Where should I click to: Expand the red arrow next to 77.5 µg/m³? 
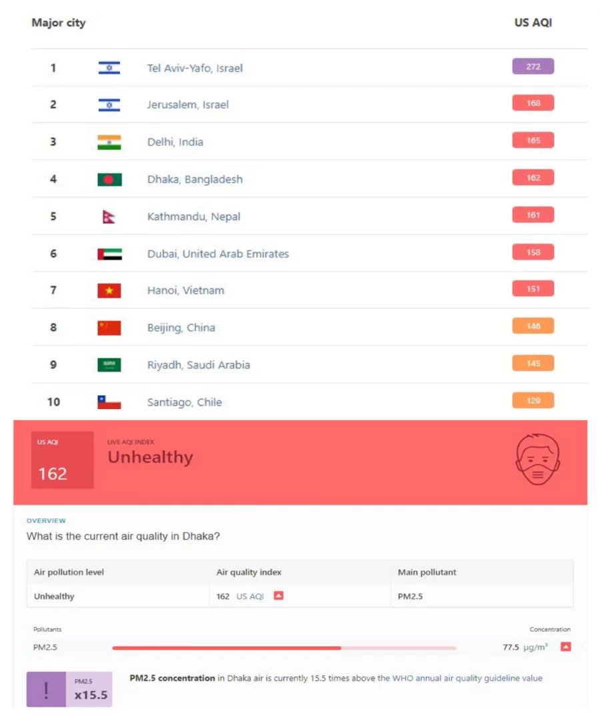566,647
